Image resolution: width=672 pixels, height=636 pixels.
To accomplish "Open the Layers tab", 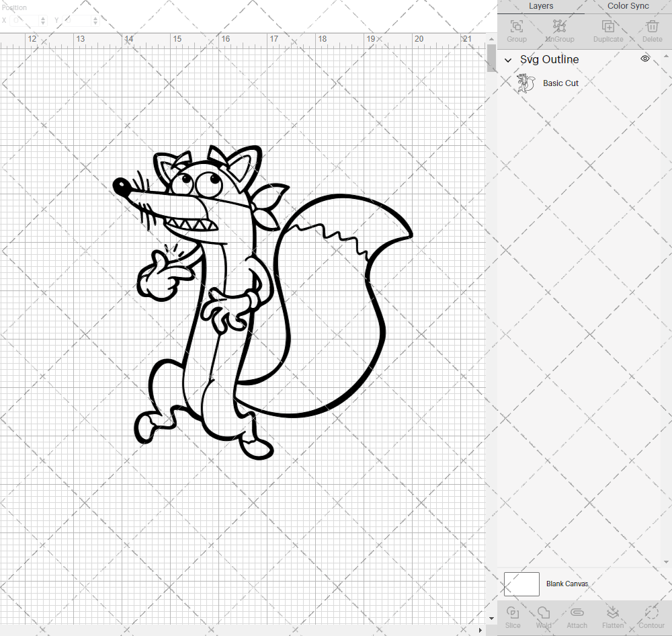I will click(x=541, y=6).
